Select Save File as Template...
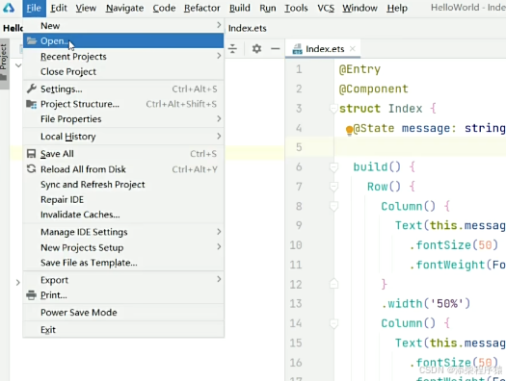Viewport: 506px width, 381px height. tap(123, 263)
